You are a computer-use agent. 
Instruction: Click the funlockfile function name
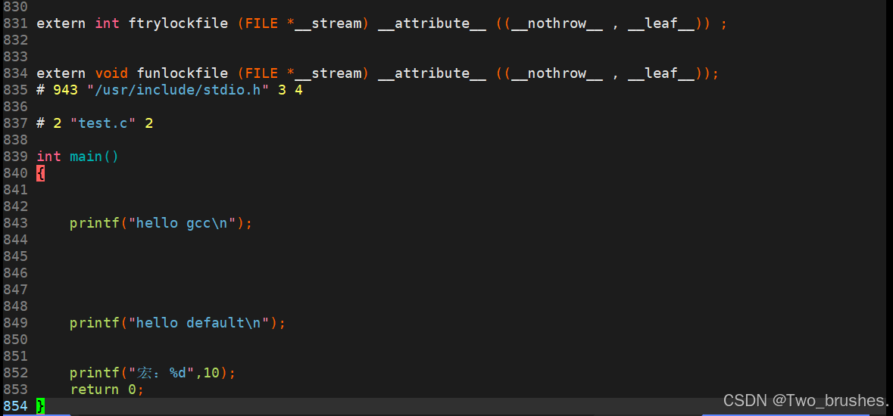coord(183,73)
